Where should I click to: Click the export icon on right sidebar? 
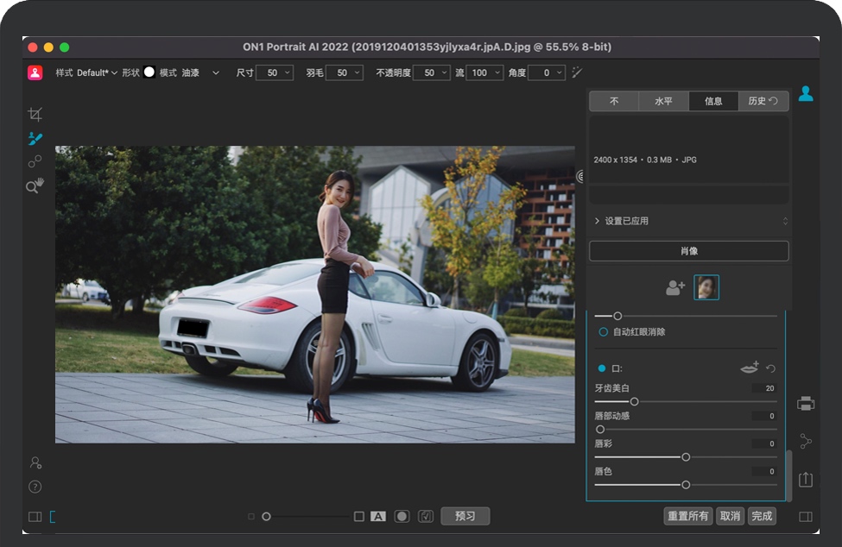[x=806, y=479]
